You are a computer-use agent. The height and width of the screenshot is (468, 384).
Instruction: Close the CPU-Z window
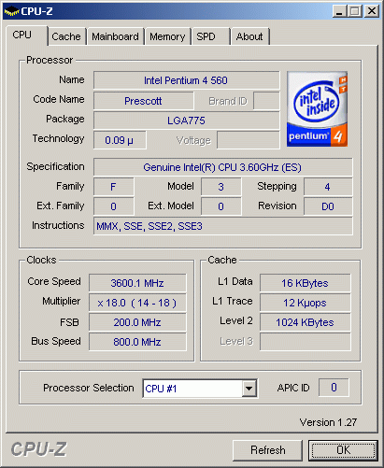[x=372, y=11]
